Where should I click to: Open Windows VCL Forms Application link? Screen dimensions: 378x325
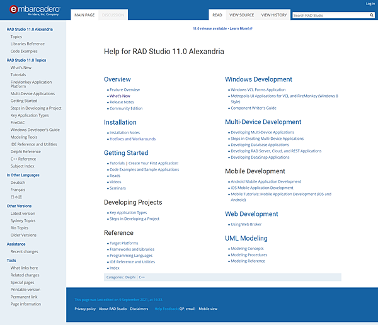[x=258, y=89]
